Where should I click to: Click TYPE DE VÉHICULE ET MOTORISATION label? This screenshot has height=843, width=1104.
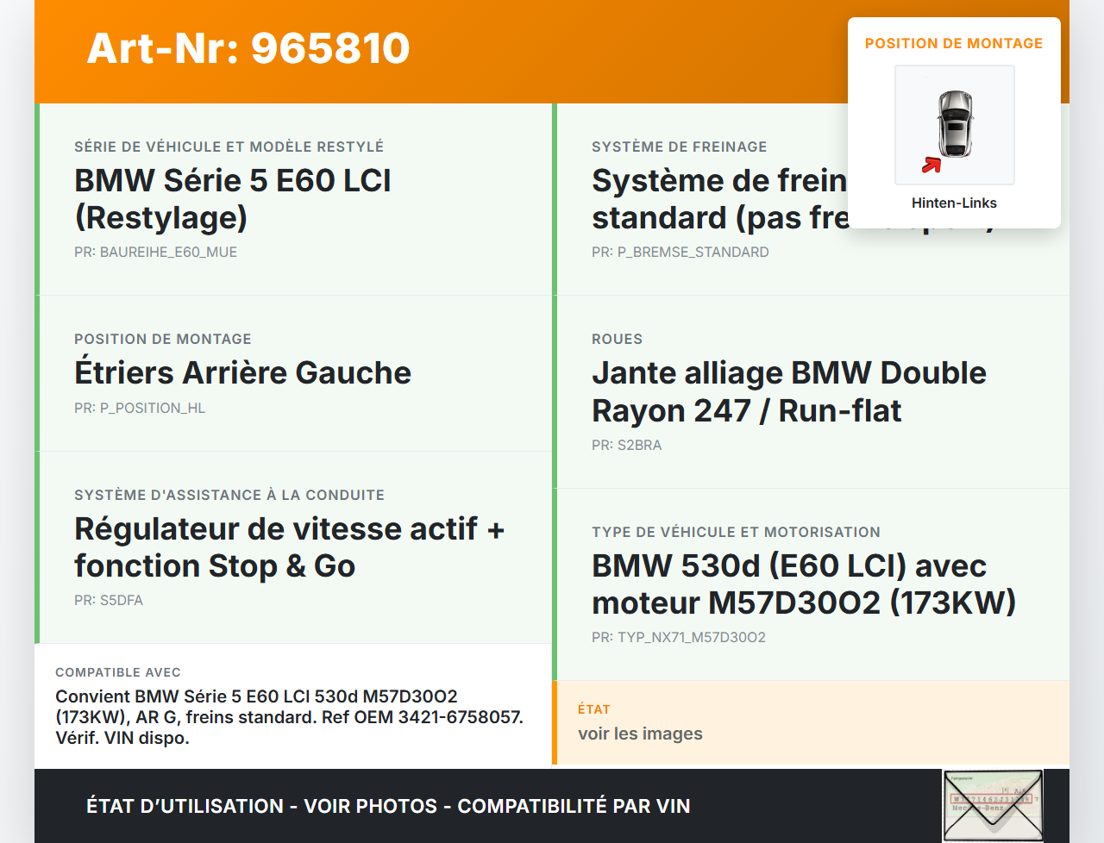pyautogui.click(x=736, y=532)
